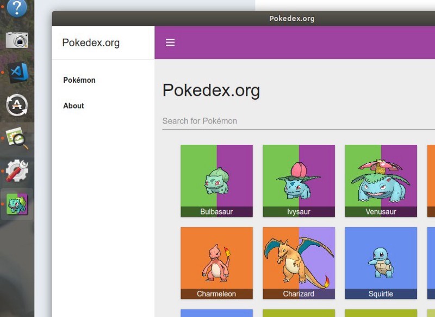Open the Ivysaur card
Screen dimensions: 435x317
(x=299, y=181)
